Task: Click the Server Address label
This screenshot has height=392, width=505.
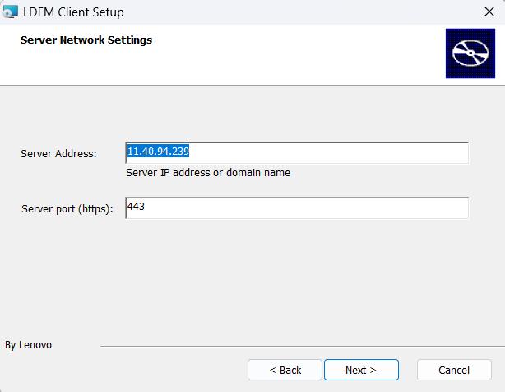Action: pyautogui.click(x=59, y=153)
